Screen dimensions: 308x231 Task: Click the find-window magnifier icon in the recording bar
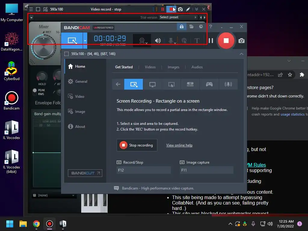point(45,9)
